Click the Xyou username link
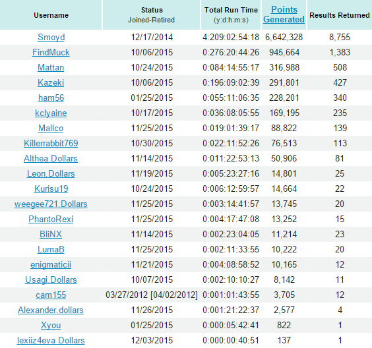Viewport: 372px width, 348px height. coord(51,326)
